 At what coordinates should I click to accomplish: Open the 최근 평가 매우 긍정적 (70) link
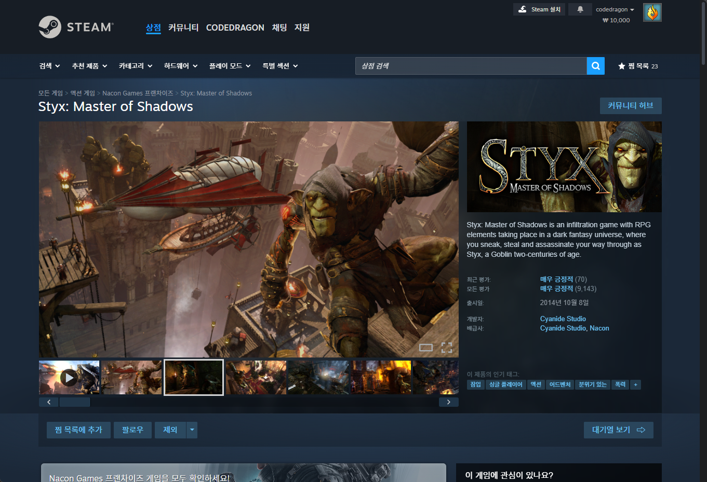click(x=564, y=279)
